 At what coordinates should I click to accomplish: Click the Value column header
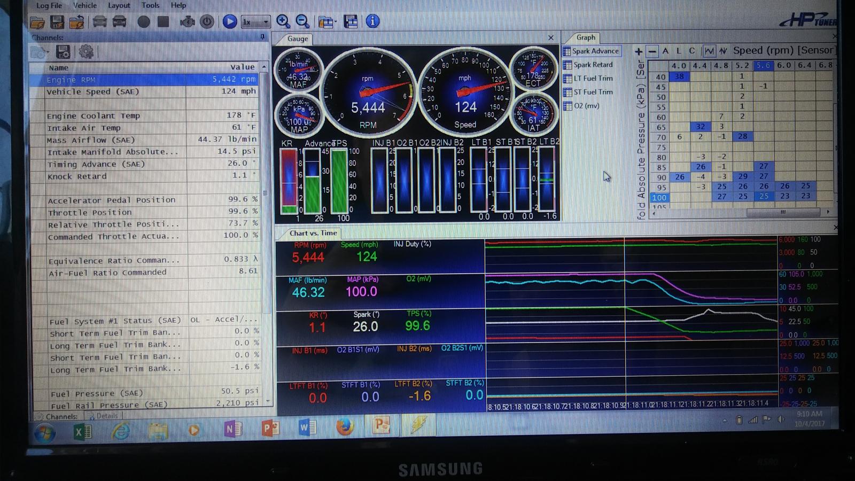tap(243, 67)
